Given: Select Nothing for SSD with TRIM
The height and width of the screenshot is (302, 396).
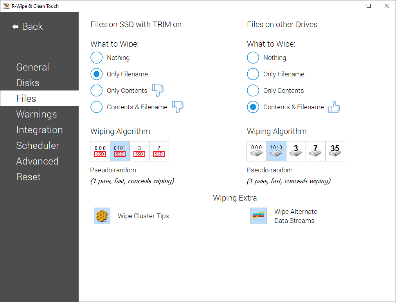Looking at the screenshot, I should point(97,58).
